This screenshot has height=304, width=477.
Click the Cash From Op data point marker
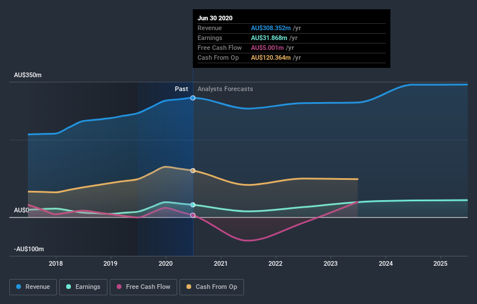pos(193,171)
